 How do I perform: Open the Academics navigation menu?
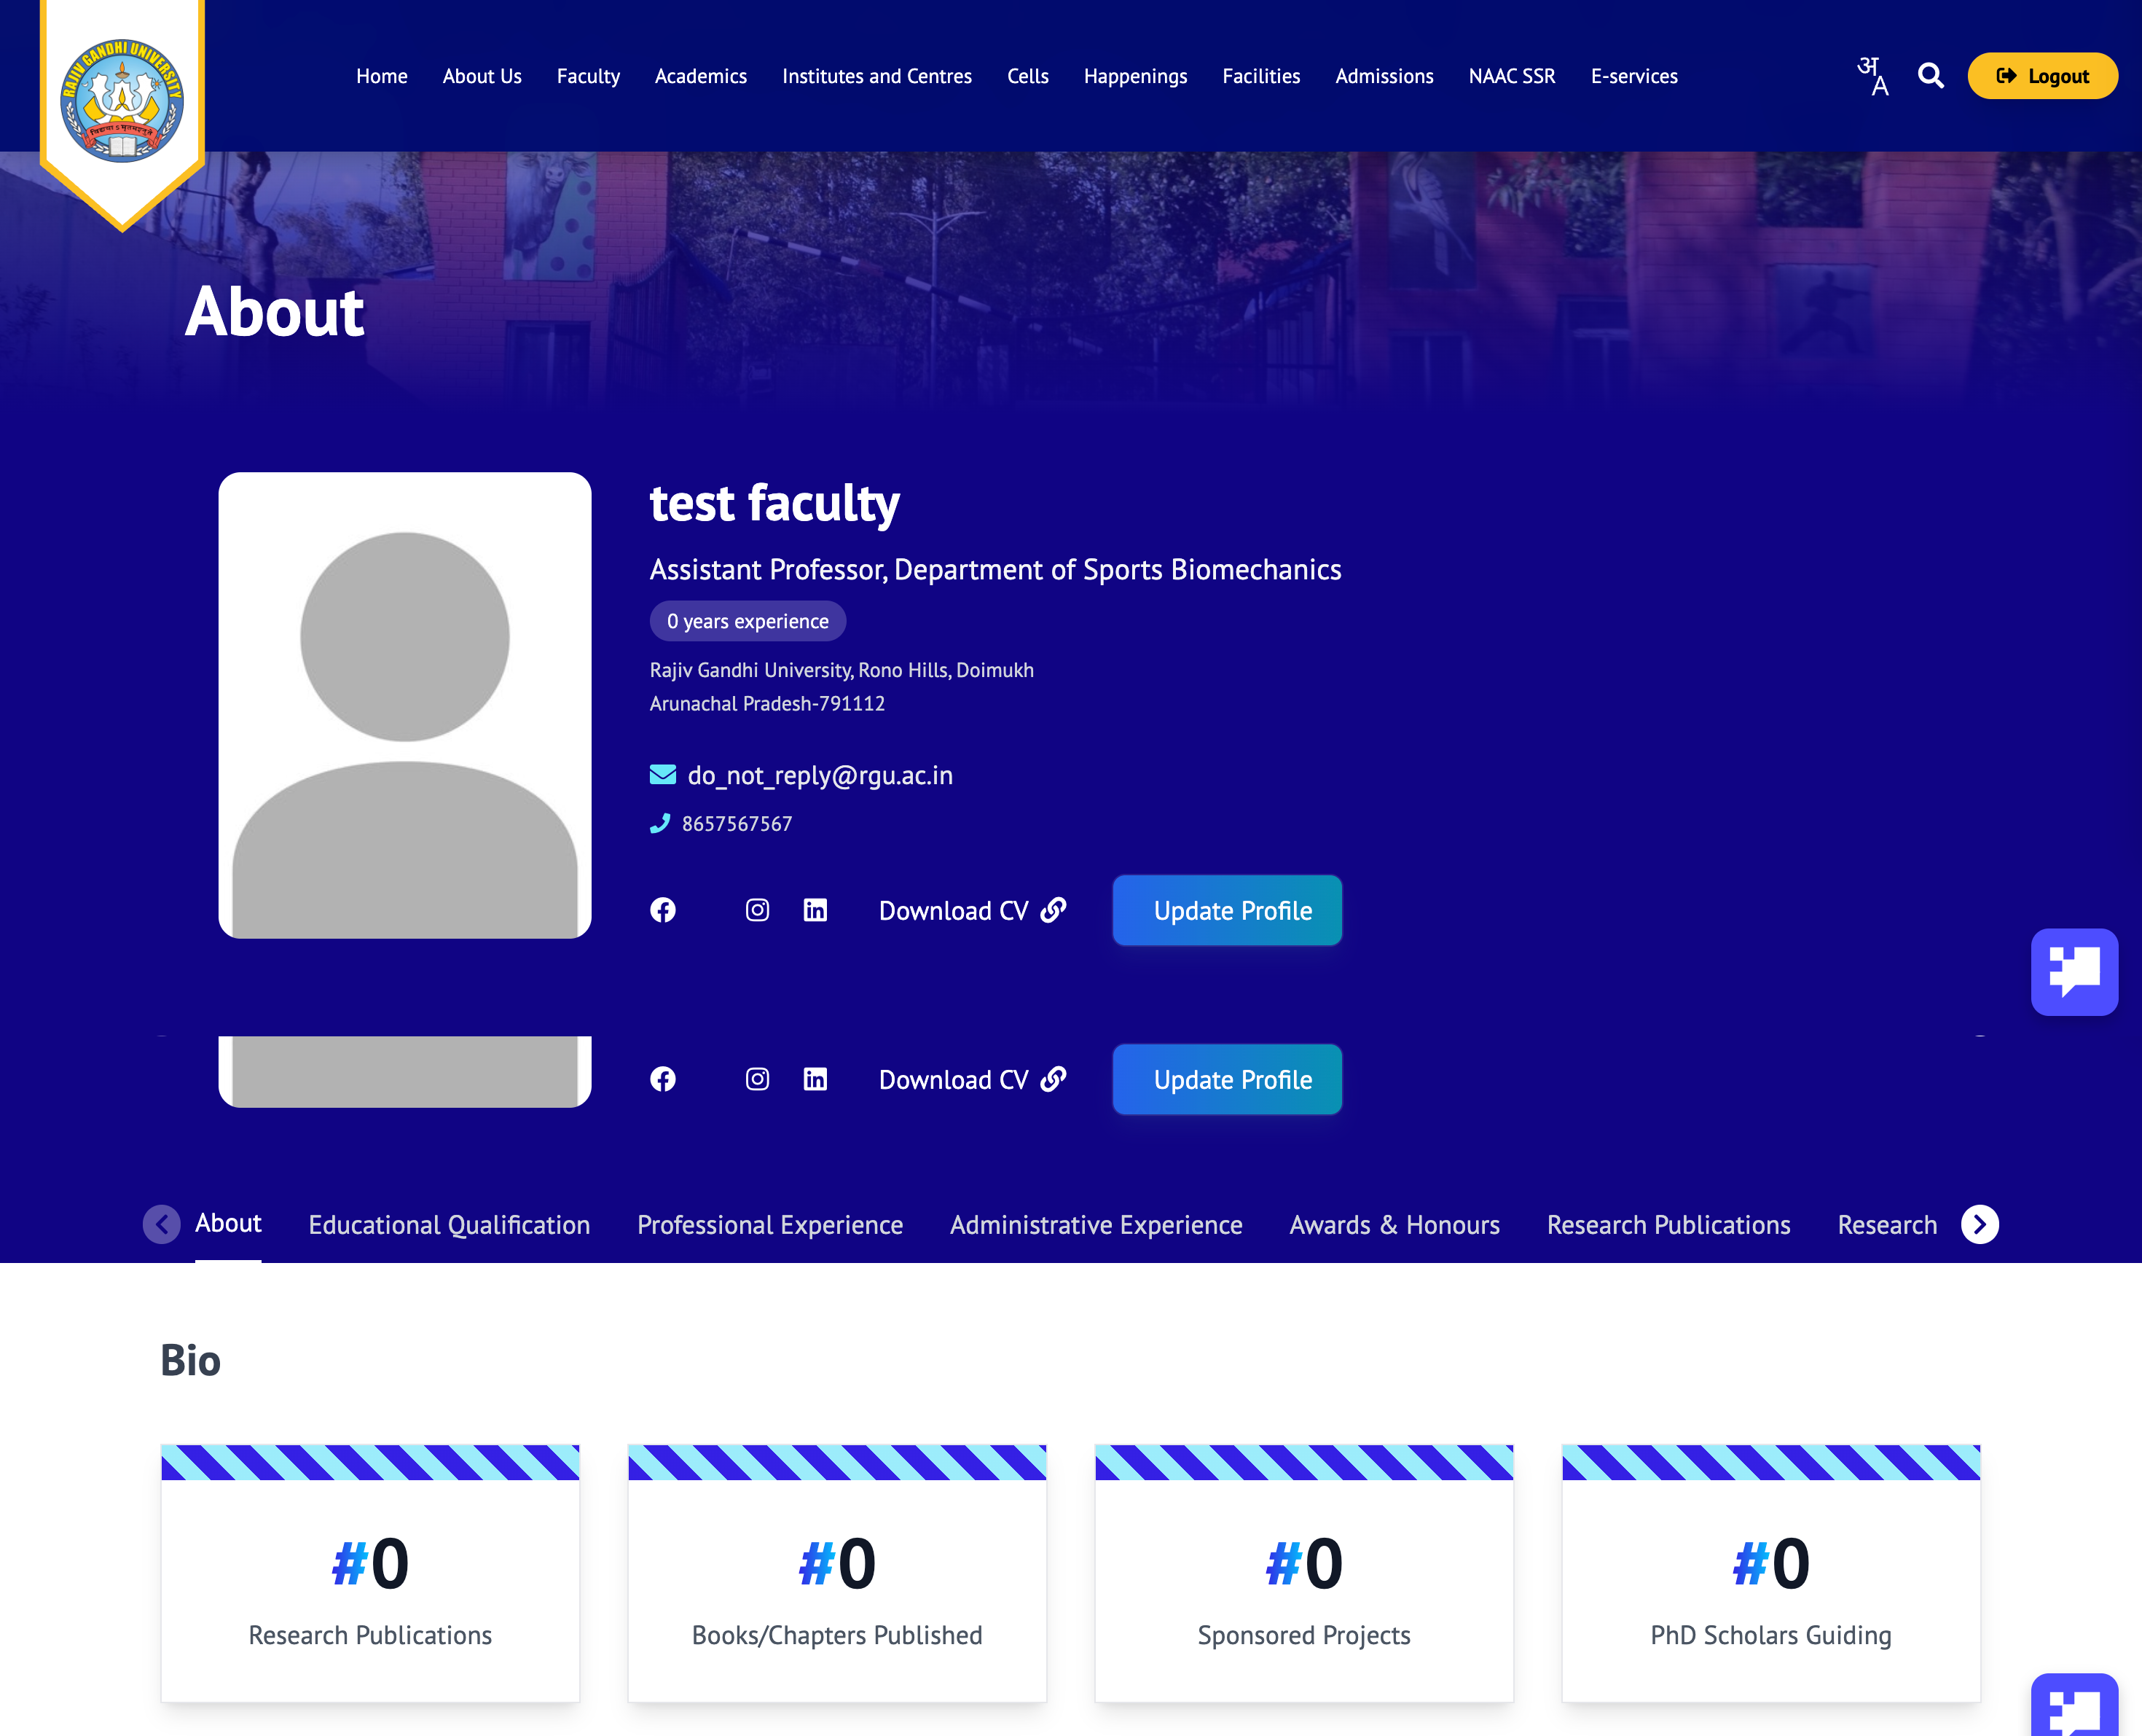coord(701,76)
